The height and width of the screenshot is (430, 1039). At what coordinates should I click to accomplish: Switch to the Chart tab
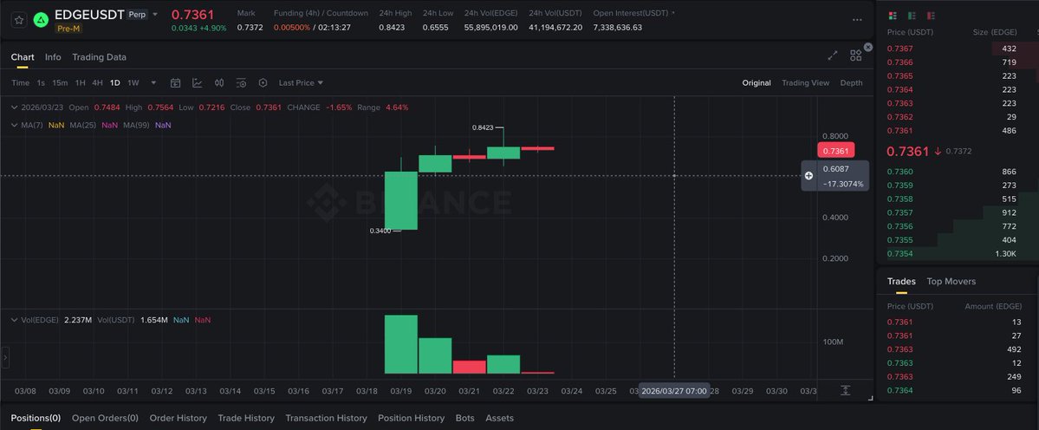pyautogui.click(x=23, y=57)
